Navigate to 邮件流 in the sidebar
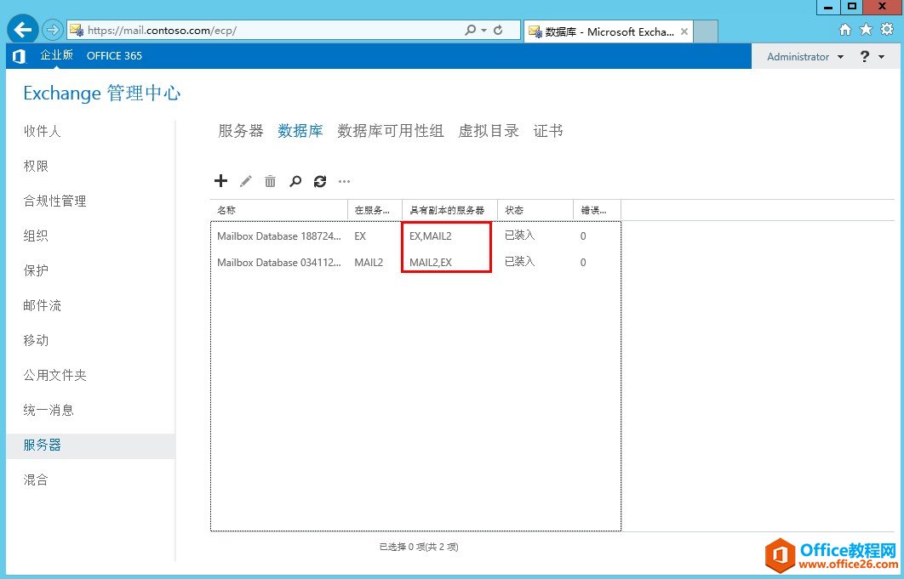904x579 pixels. pyautogui.click(x=40, y=305)
